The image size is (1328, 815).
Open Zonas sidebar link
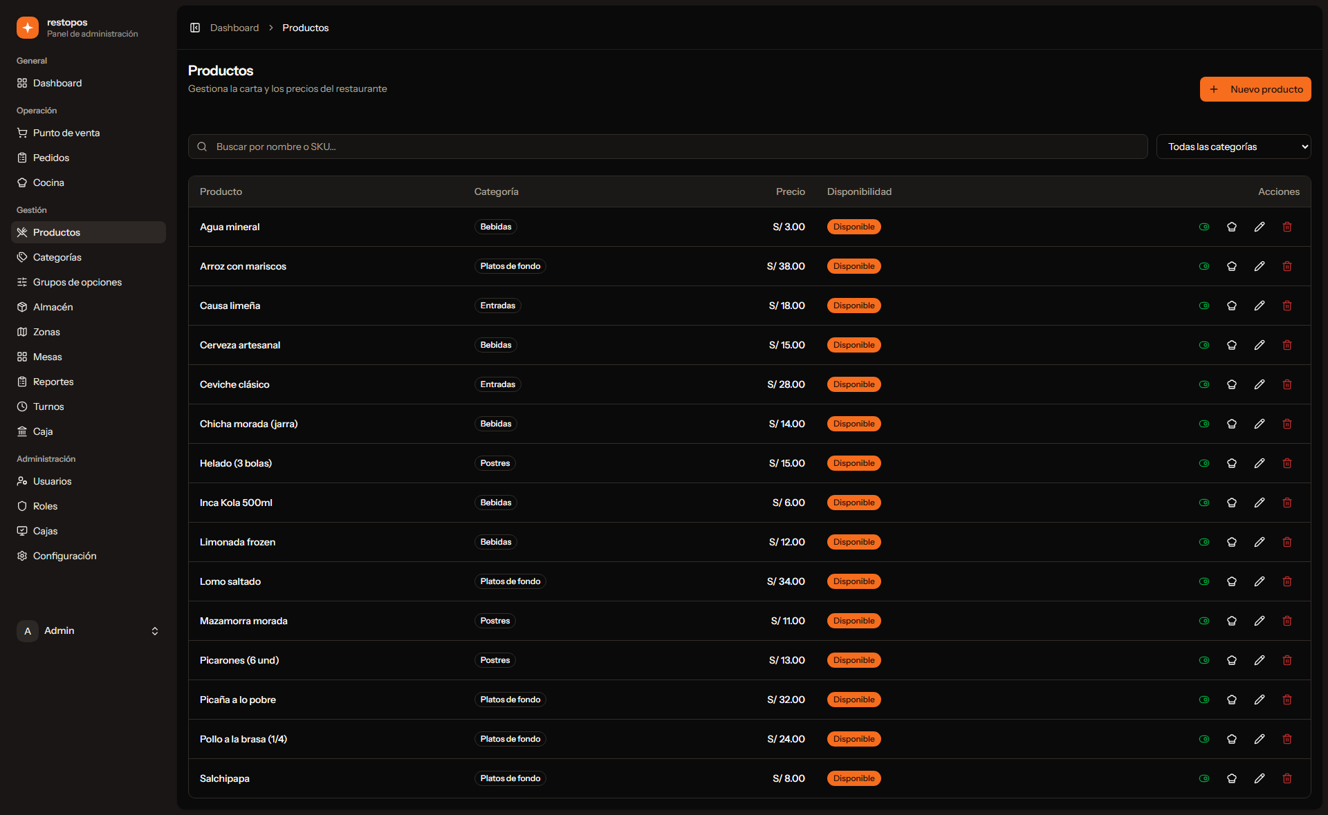tap(89, 332)
